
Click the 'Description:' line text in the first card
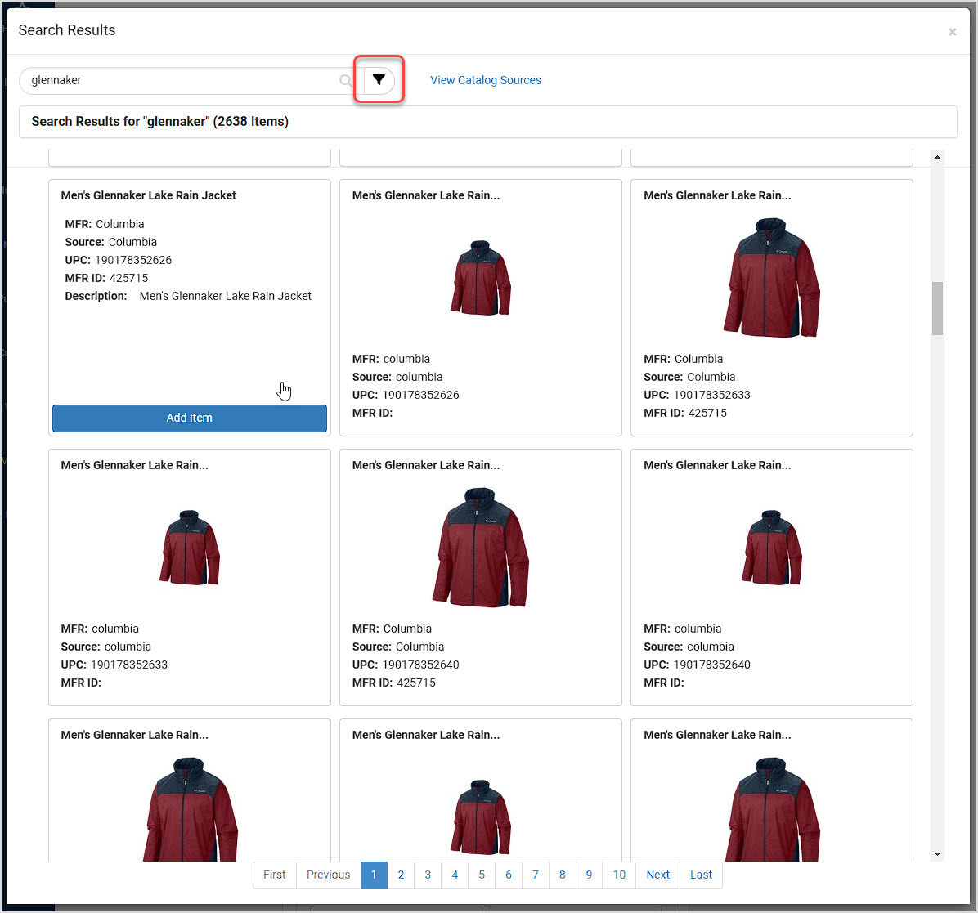coord(188,296)
